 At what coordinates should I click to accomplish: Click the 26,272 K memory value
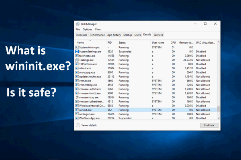point(188,60)
